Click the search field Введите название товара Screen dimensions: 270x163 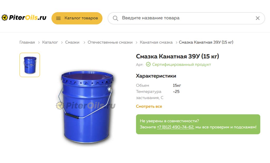pyautogui.click(x=186, y=18)
